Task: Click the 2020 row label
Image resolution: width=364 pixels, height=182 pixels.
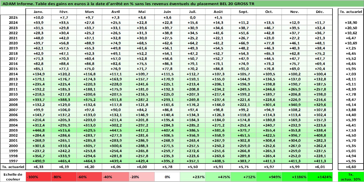Action: point(13,43)
